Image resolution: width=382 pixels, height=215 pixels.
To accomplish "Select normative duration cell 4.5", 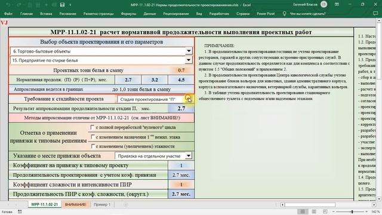I will click(181, 79).
